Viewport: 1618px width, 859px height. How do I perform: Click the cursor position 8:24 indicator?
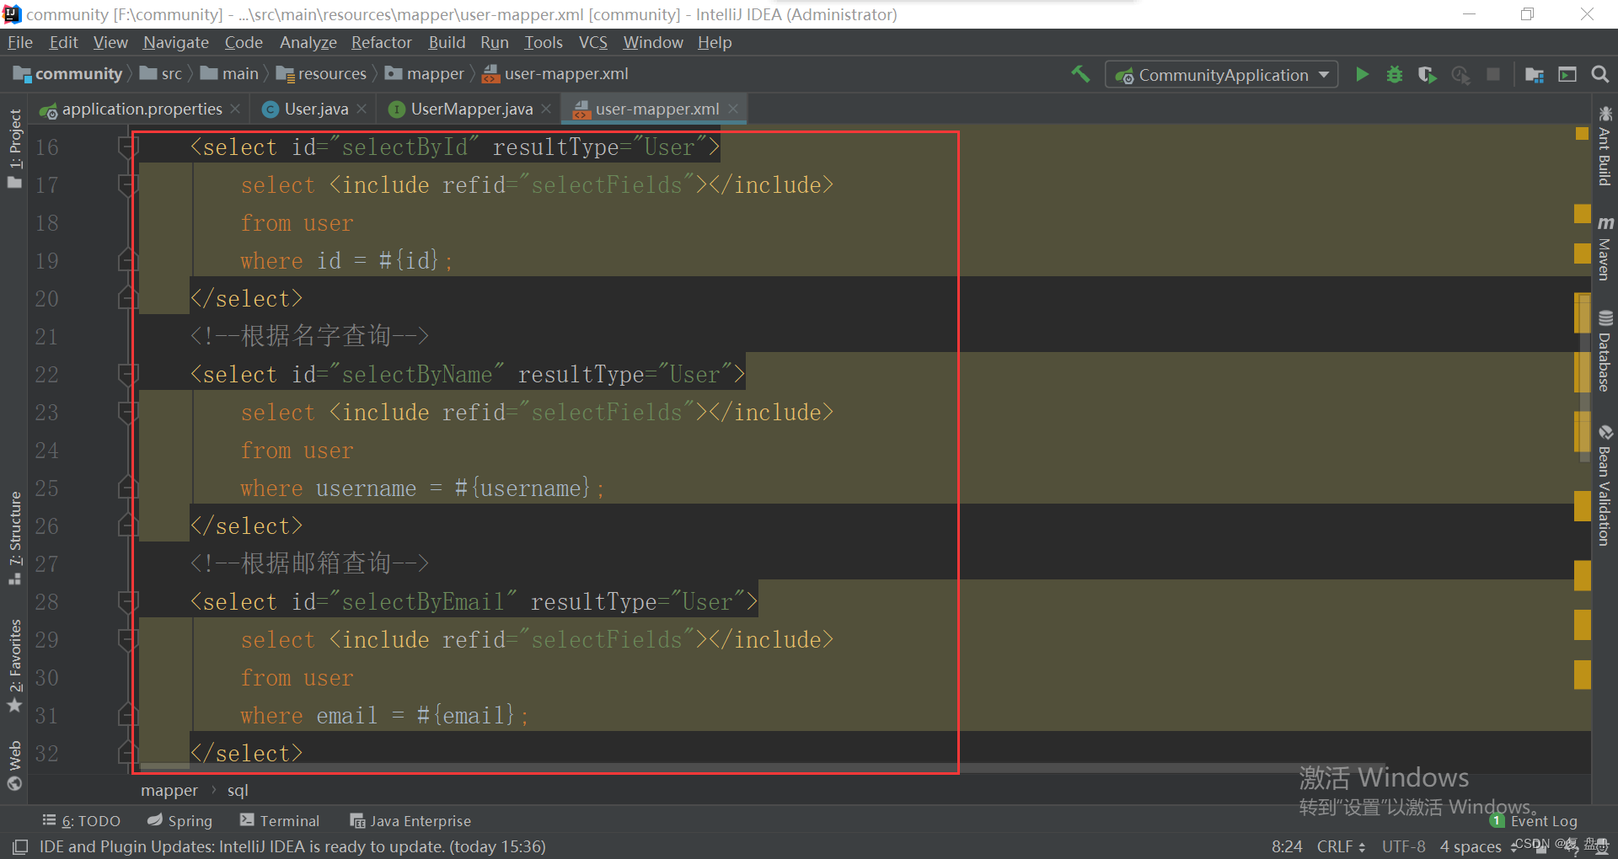click(1287, 846)
